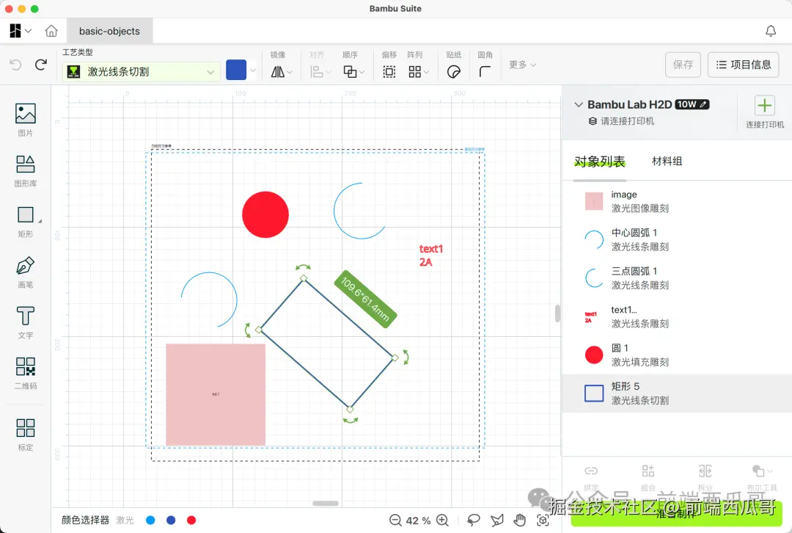Viewport: 792px width, 533px height.
Task: Open Project Info (项目信息) button
Action: (744, 65)
